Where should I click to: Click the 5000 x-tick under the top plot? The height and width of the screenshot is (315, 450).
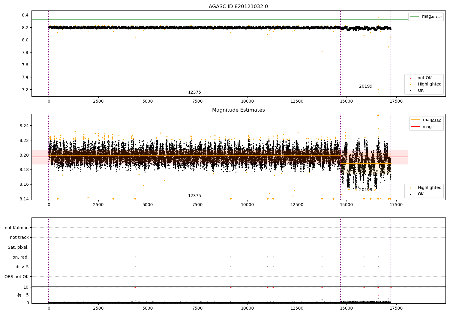[148, 101]
